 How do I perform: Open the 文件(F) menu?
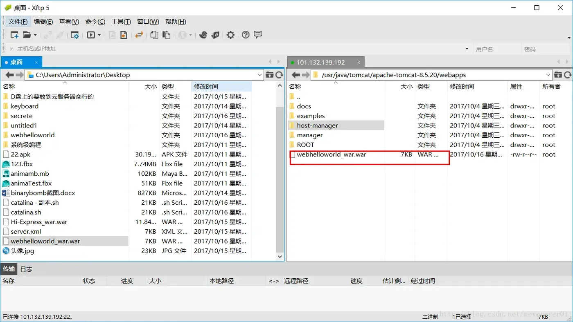(18, 22)
